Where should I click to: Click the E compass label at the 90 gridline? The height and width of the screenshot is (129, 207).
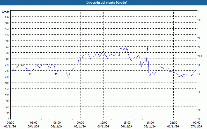click(198, 101)
